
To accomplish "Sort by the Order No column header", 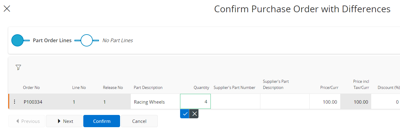I will (31, 87).
